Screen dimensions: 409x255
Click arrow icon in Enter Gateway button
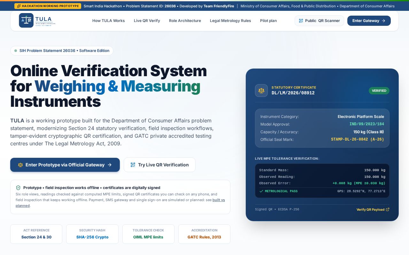coord(383,21)
